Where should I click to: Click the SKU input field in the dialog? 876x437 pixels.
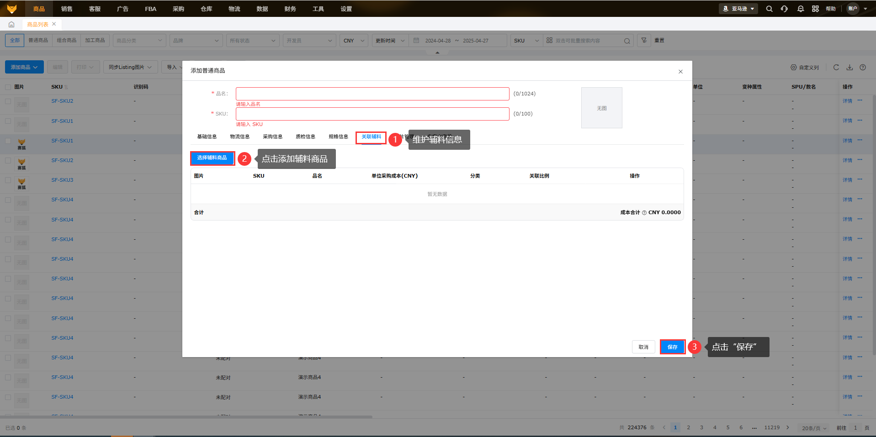point(372,114)
